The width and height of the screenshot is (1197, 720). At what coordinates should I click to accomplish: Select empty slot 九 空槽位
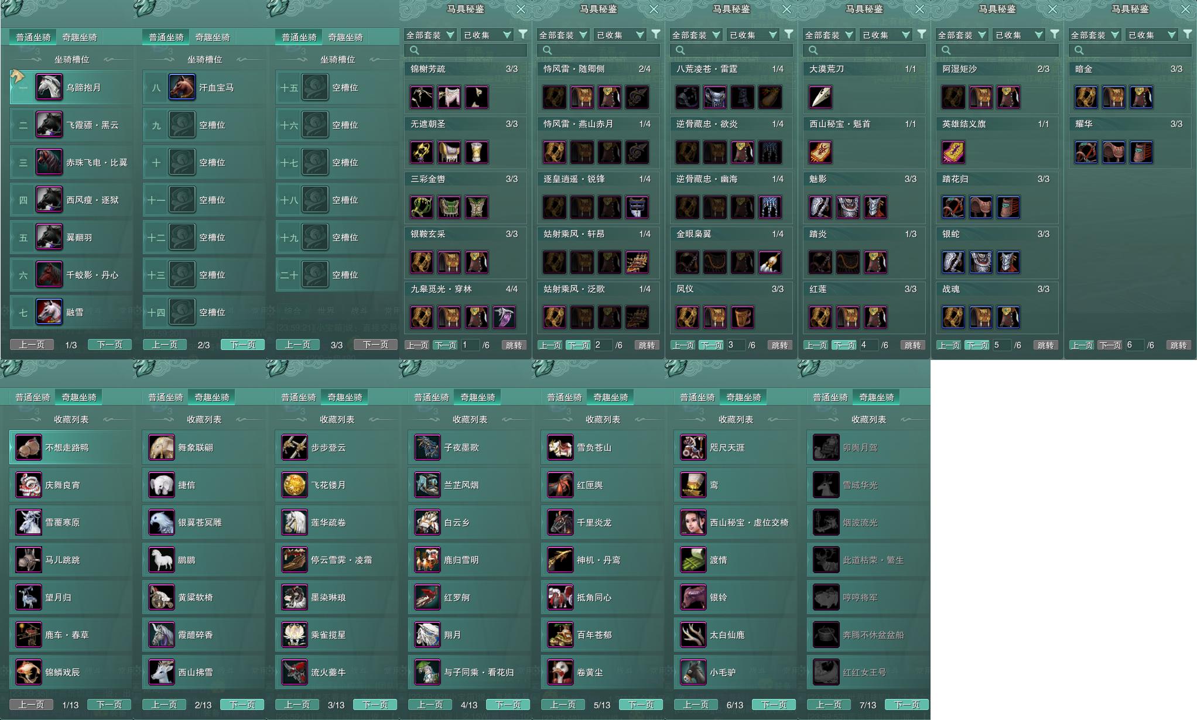pyautogui.click(x=204, y=125)
